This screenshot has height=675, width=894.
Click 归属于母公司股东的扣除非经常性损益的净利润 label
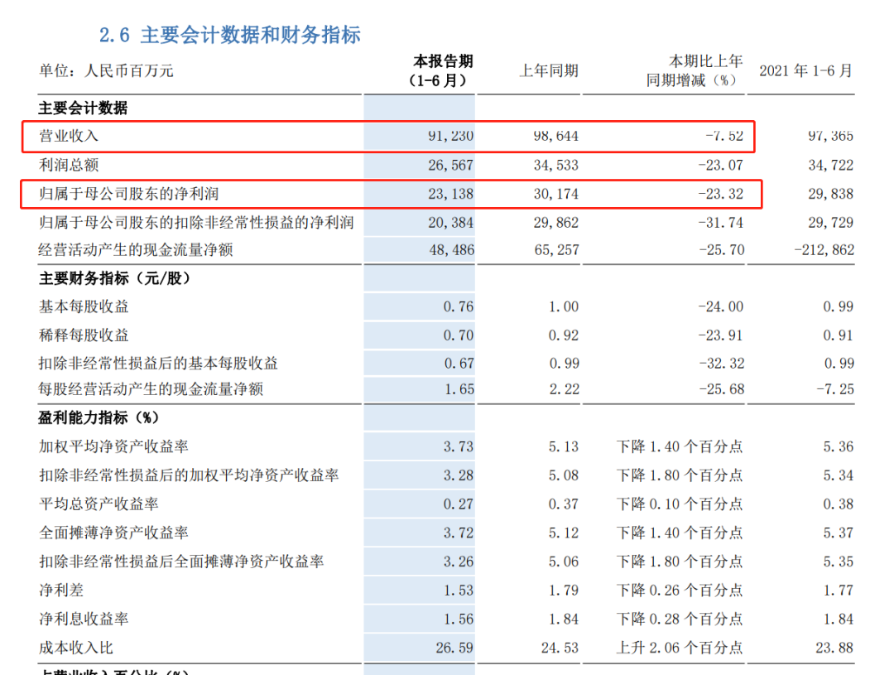point(196,223)
